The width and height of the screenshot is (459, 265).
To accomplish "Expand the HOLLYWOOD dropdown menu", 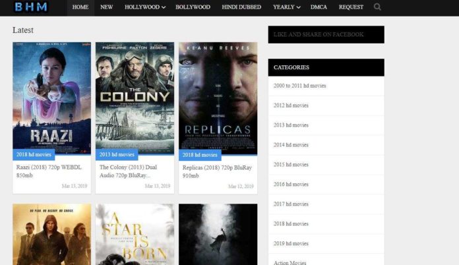I will tap(145, 7).
